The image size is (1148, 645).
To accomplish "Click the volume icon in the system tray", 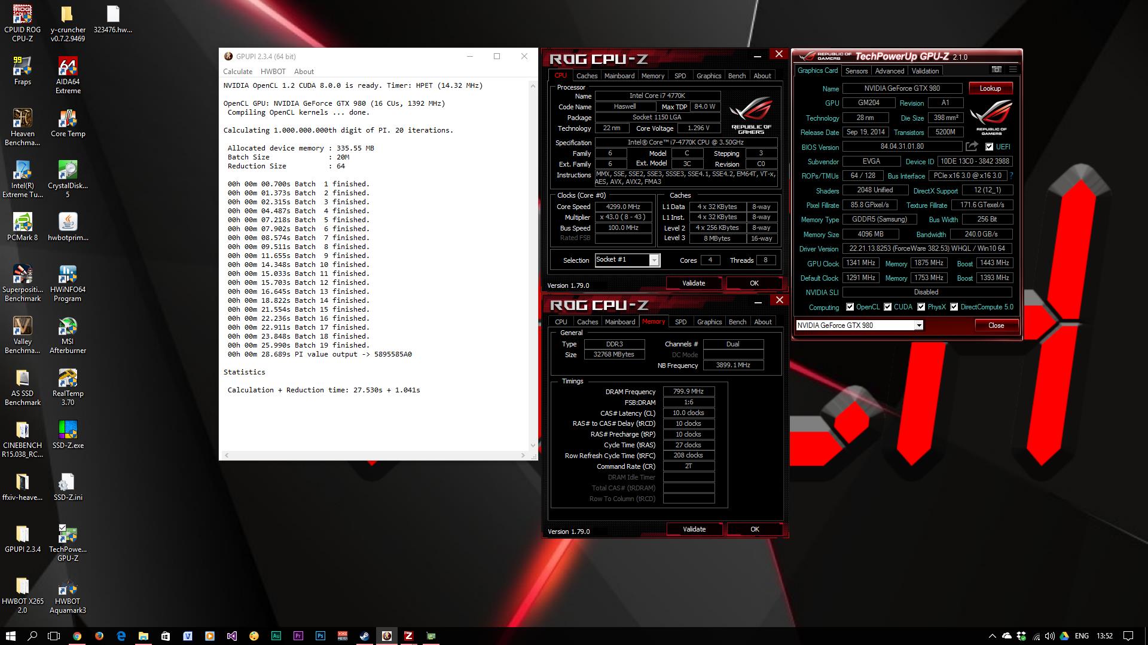I will (1051, 636).
